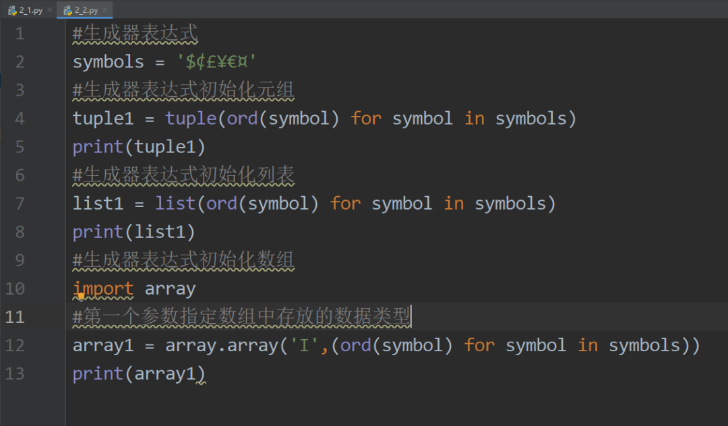Screen dimensions: 728x426
Task: Click the 'in' keyword on line 7
Action: tap(454, 204)
